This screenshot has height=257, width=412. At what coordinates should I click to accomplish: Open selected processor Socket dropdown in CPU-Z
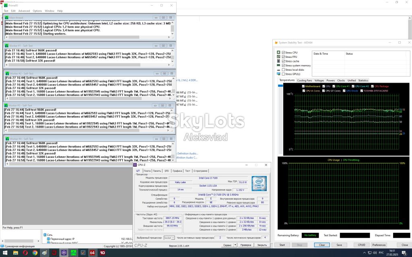coord(169,238)
